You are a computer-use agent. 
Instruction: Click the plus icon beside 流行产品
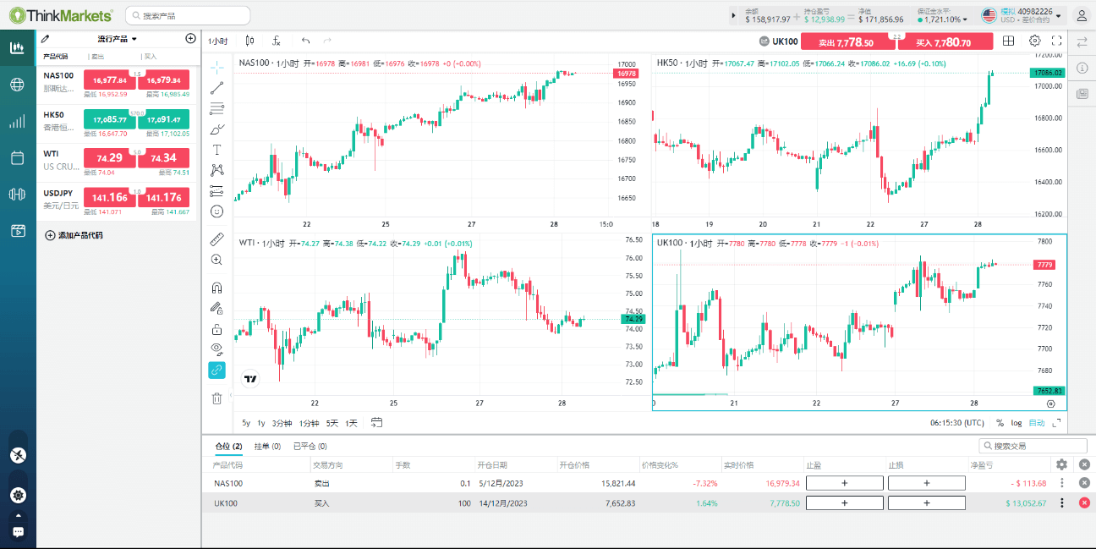(190, 39)
